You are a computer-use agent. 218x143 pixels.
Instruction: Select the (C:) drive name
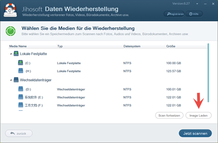coord(28,63)
